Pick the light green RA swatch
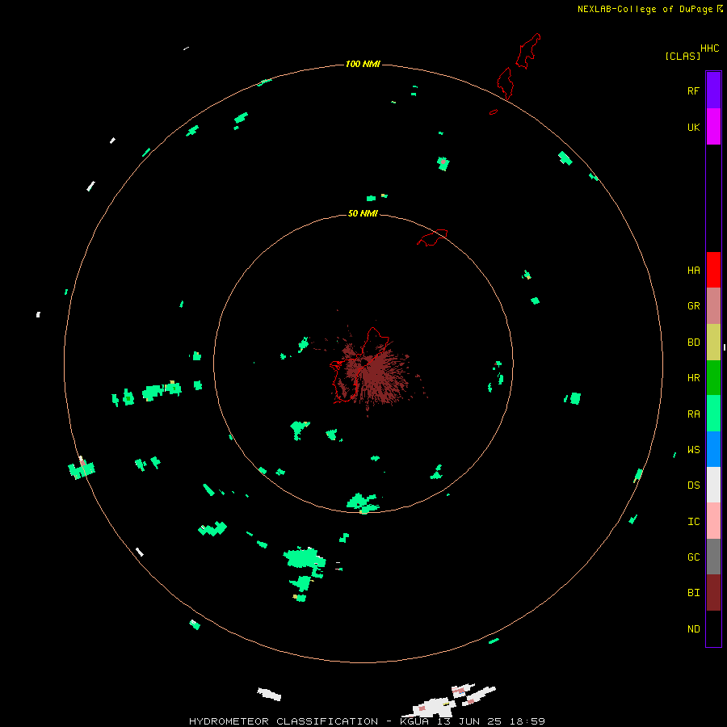Screen dimensions: 727x727 713,414
